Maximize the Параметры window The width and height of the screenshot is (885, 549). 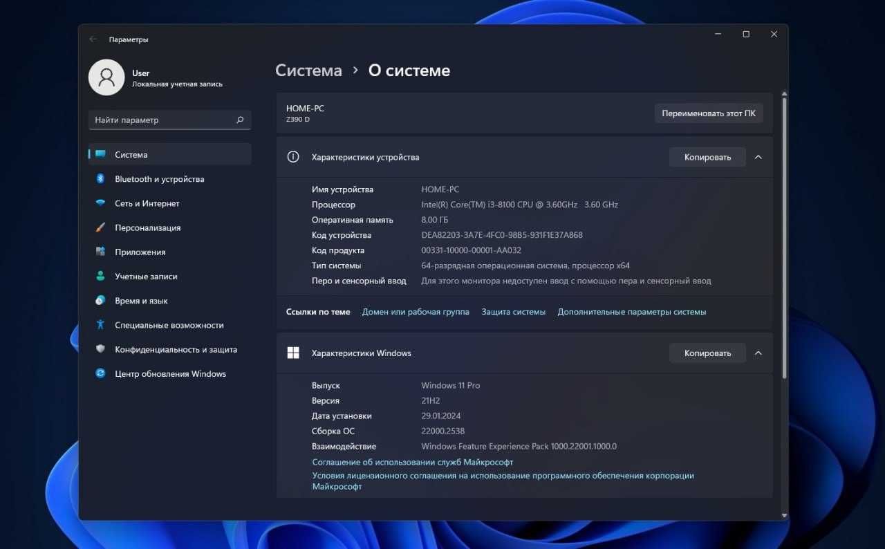pos(746,35)
